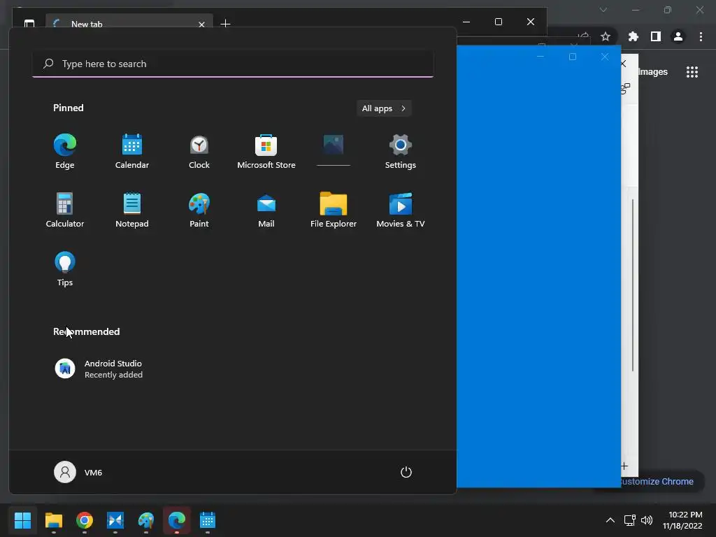Click the plus icon in the white panel
The height and width of the screenshot is (537, 716).
(x=624, y=466)
